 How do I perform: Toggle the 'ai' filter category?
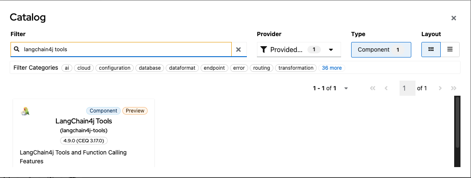[67, 68]
